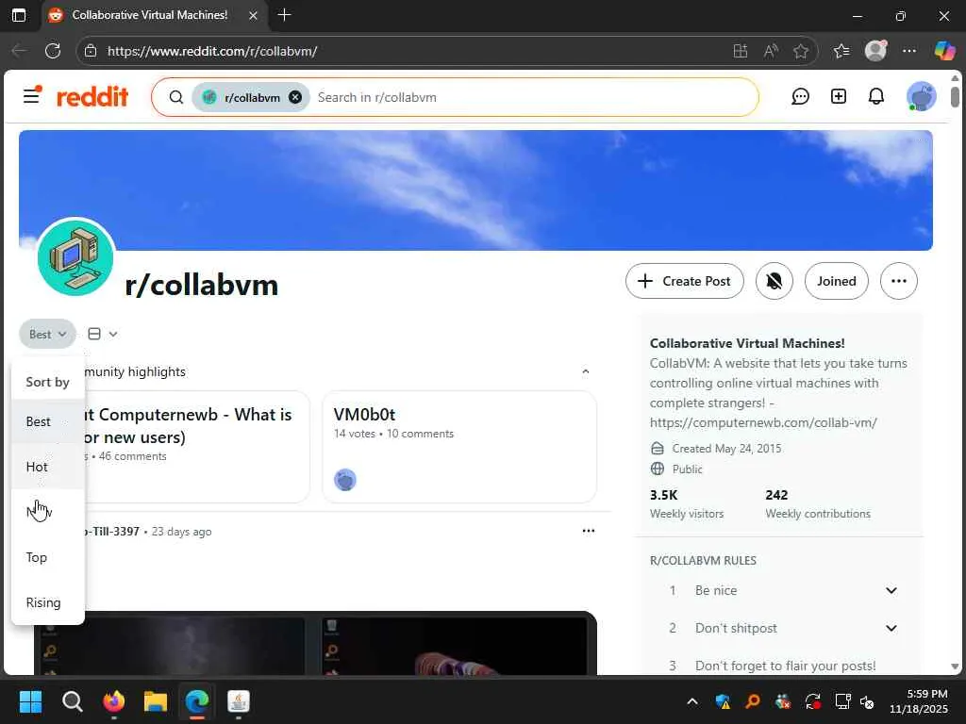This screenshot has height=724, width=966.
Task: Click the site info lock icon
Action: tap(91, 51)
